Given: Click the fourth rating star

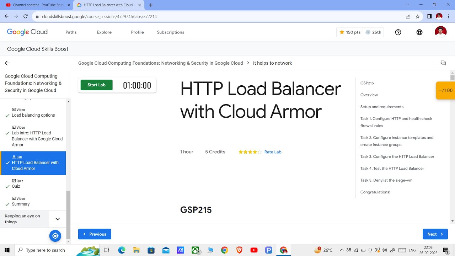Looking at the screenshot, I should pyautogui.click(x=255, y=152).
